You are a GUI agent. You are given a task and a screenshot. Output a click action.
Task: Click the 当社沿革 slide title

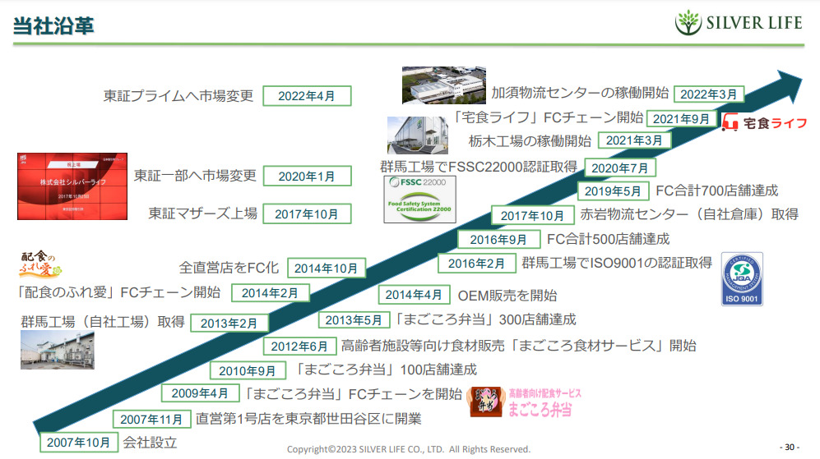click(53, 24)
